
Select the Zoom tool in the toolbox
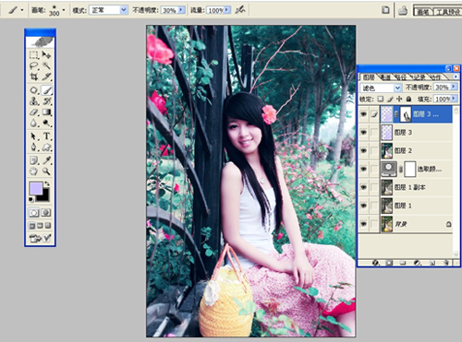46,171
